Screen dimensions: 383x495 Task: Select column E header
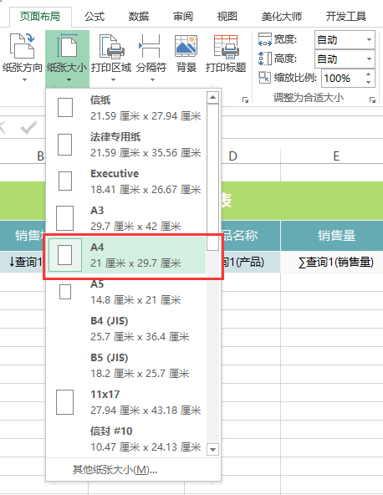(x=336, y=156)
